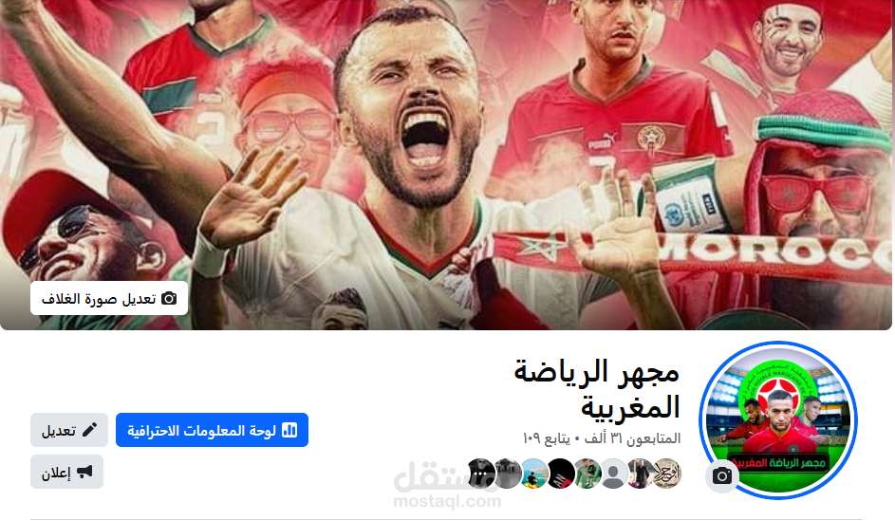The width and height of the screenshot is (895, 521).
Task: Click the bar chart icon on the professional dashboard button
Action: click(x=289, y=430)
